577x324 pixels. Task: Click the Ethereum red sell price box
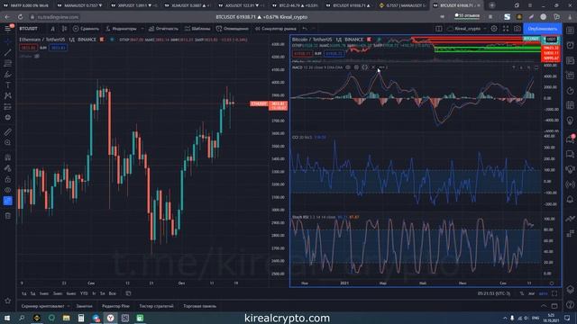tap(28, 48)
